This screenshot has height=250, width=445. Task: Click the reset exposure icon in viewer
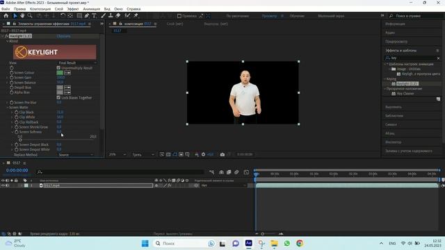pos(203,154)
